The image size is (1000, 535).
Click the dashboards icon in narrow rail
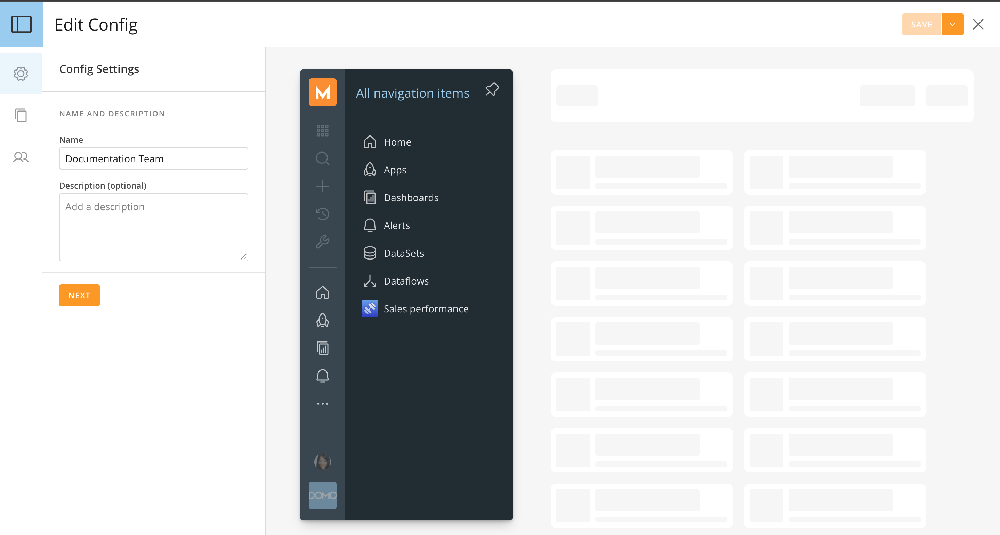tap(322, 348)
